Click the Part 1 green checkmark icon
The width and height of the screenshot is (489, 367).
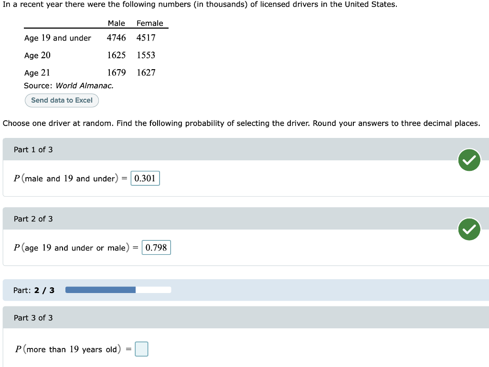(x=469, y=160)
